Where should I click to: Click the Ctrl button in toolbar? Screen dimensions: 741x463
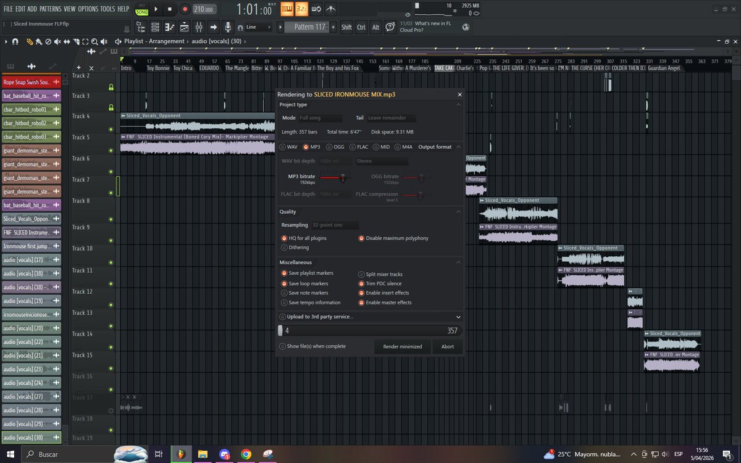[x=361, y=27]
